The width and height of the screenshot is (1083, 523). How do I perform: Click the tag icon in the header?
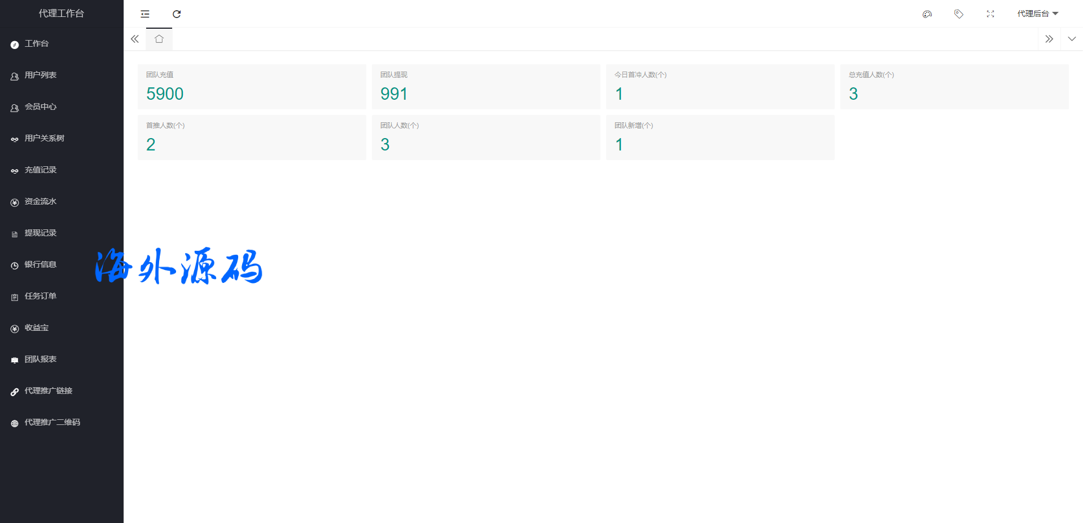(x=958, y=14)
